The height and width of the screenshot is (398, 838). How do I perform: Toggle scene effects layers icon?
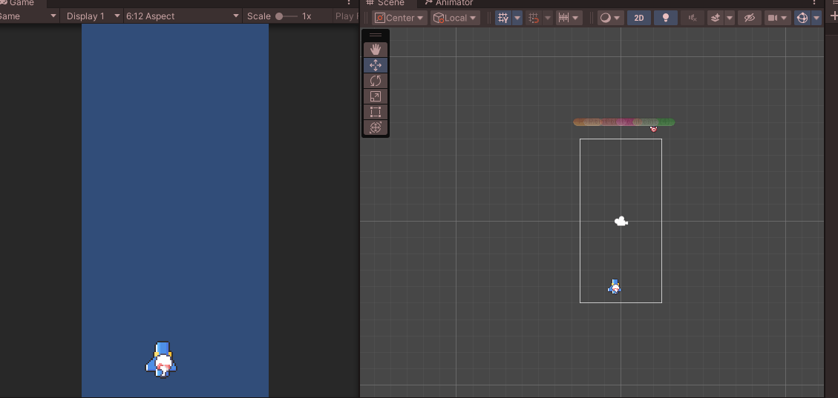point(715,18)
